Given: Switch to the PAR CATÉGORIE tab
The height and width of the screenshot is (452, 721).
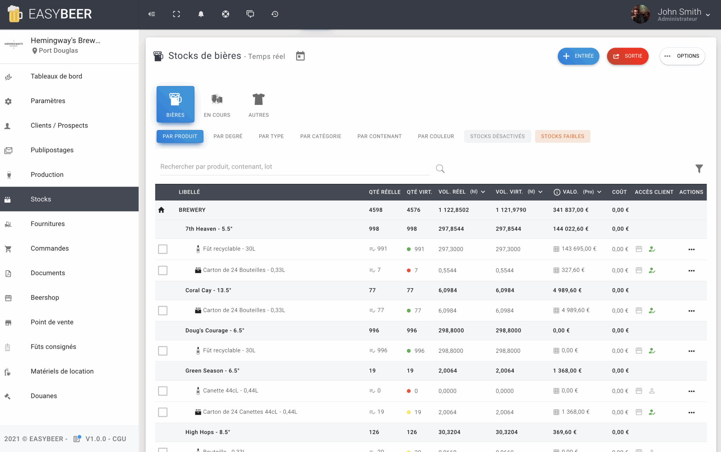Looking at the screenshot, I should point(321,136).
